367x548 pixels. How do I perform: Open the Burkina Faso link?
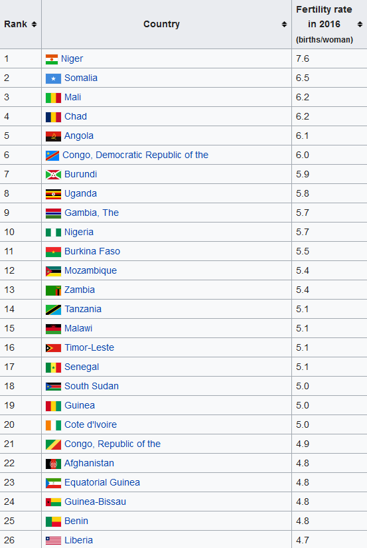pyautogui.click(x=92, y=251)
